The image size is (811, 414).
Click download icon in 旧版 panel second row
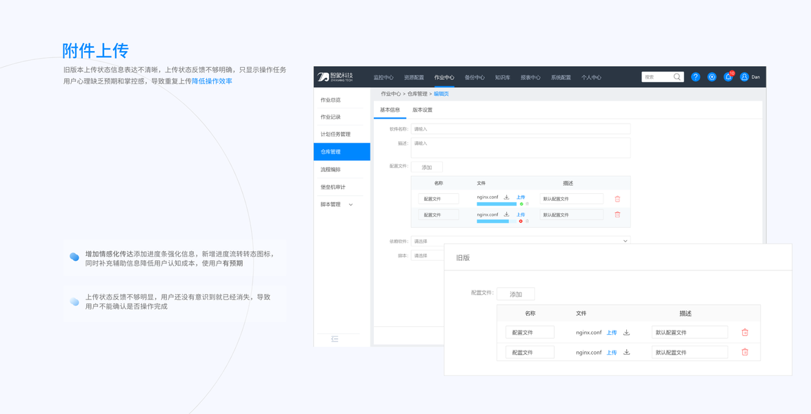(626, 352)
